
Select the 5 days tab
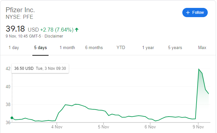coord(40,48)
